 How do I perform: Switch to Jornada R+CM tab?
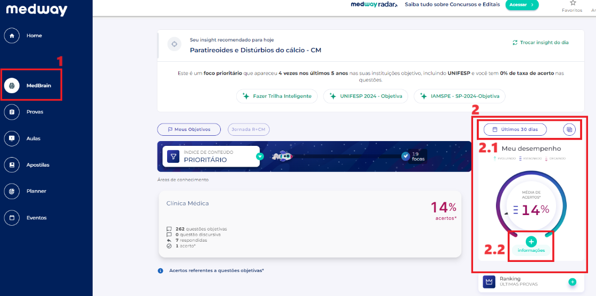click(249, 129)
